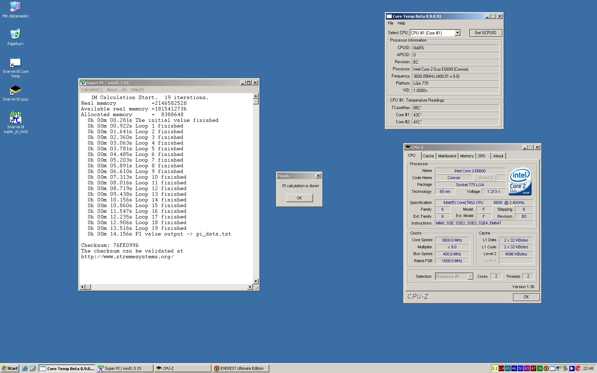The width and height of the screenshot is (597, 373).
Task: Click Super PI horizontal scrollbar right arrow
Action: (x=250, y=287)
